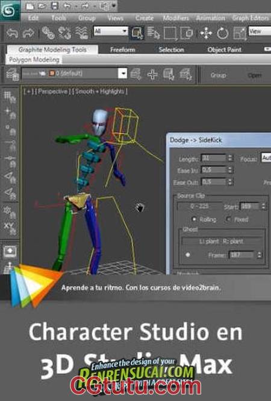Screen dimensions: 271x401
Task: Select the Select and Scale tool
Action: (240, 33)
